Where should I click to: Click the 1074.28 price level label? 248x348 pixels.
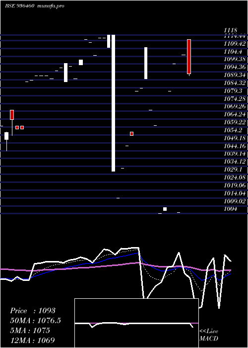pos(235,99)
